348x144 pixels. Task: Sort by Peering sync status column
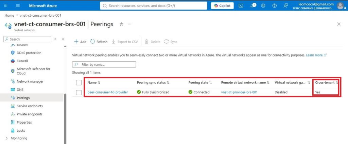click(153, 82)
